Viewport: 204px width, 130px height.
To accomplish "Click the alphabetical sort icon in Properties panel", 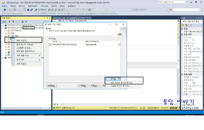I will 187,25.
